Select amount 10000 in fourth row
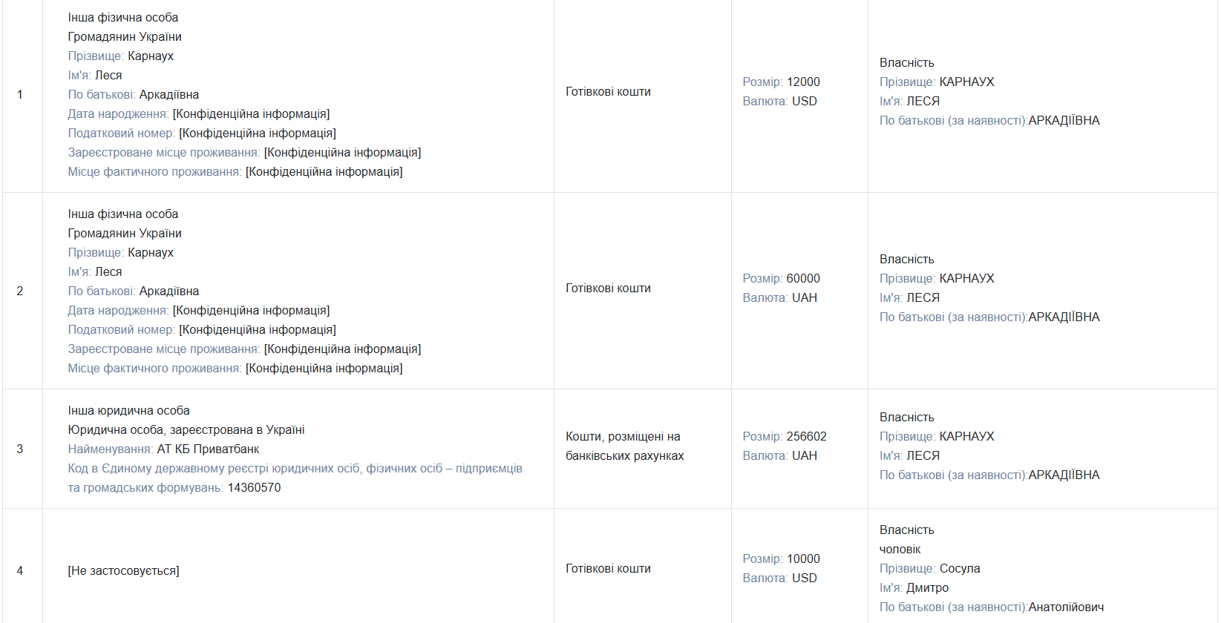The height and width of the screenshot is (623, 1221). click(803, 558)
